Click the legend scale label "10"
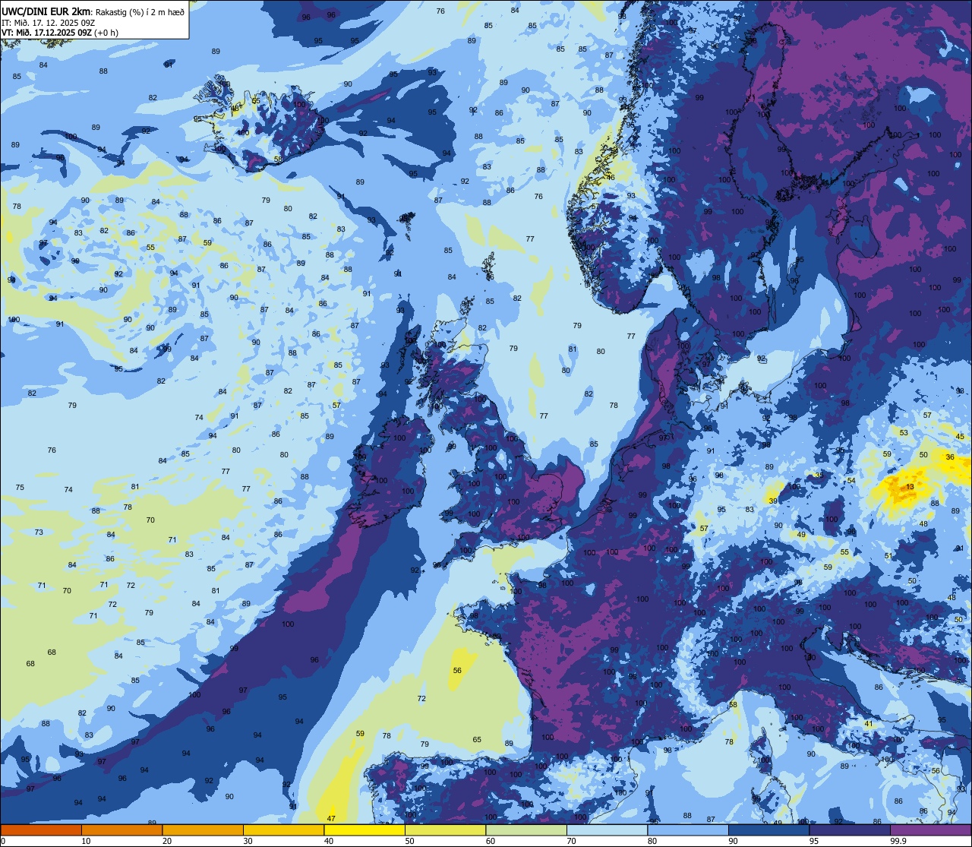The image size is (972, 847). pyautogui.click(x=86, y=841)
